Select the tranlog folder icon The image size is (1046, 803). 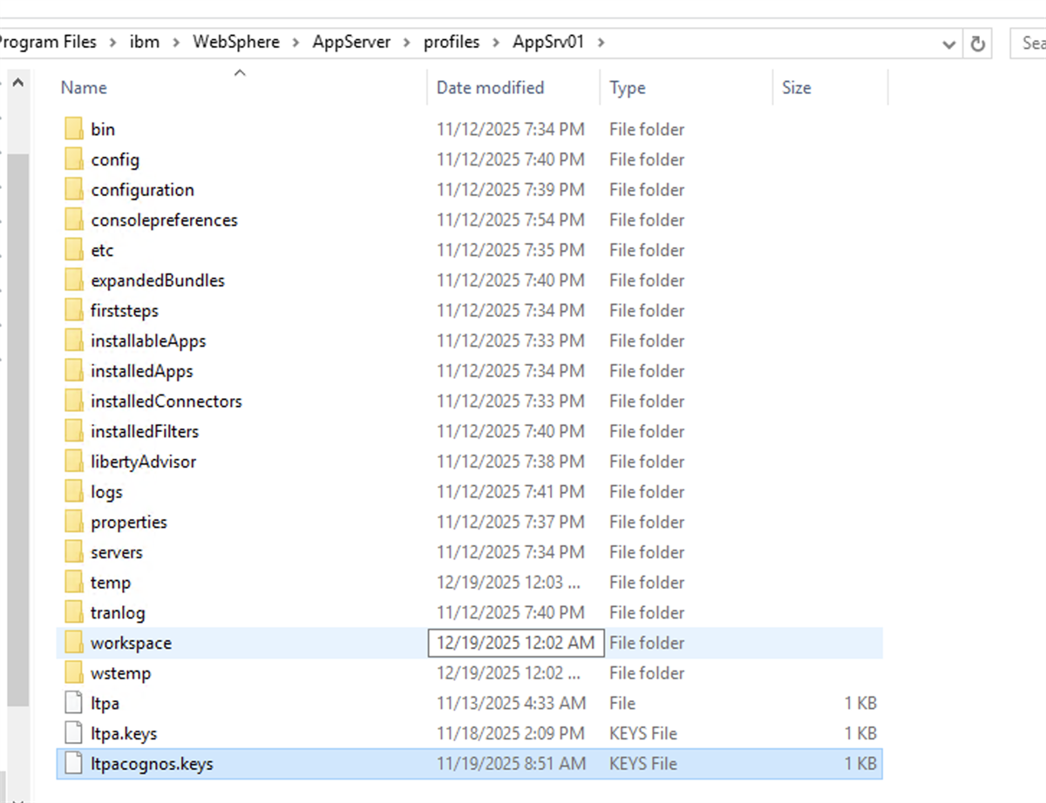tap(74, 612)
